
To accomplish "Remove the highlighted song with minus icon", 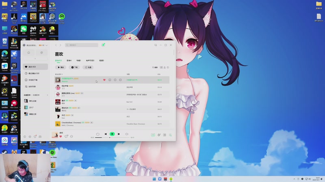I will tap(120, 80).
